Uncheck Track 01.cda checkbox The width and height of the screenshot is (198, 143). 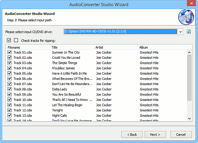[10, 52]
